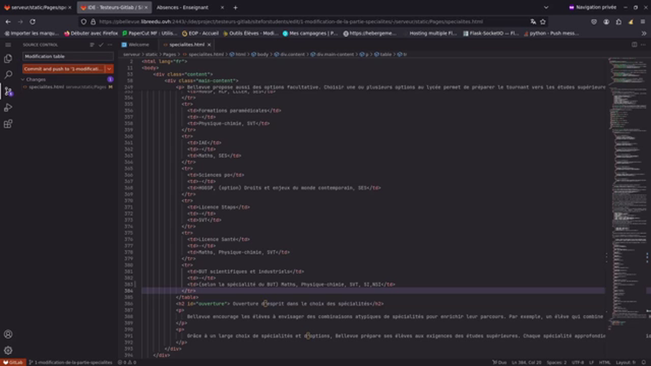
Task: Open the Explorer view in the sidebar
Action: click(8, 58)
